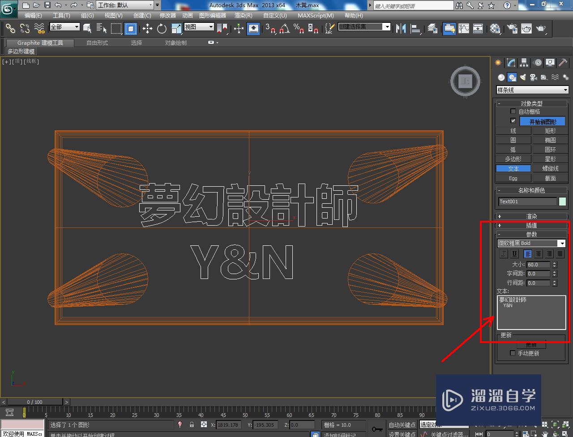Open the Curve Editor

pyautogui.click(x=463, y=29)
